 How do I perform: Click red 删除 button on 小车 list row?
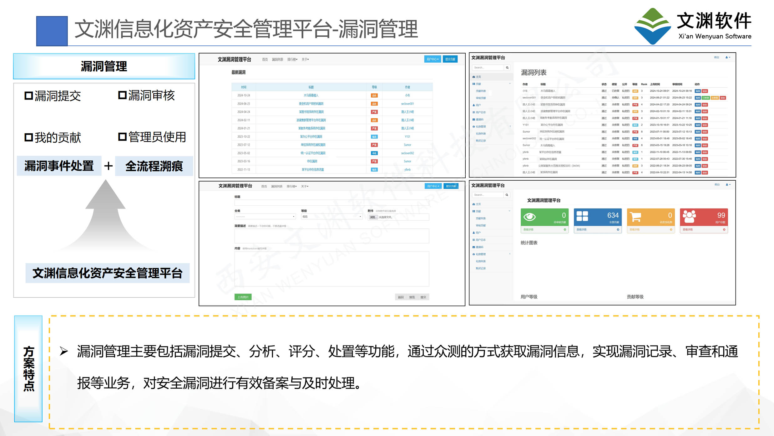coord(705,91)
